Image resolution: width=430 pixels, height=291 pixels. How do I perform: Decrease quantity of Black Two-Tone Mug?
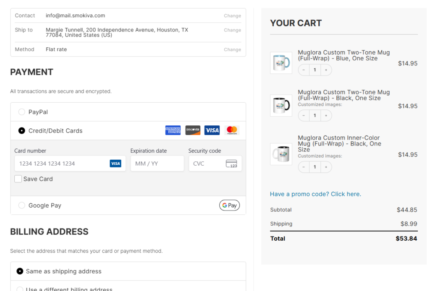pyautogui.click(x=304, y=115)
